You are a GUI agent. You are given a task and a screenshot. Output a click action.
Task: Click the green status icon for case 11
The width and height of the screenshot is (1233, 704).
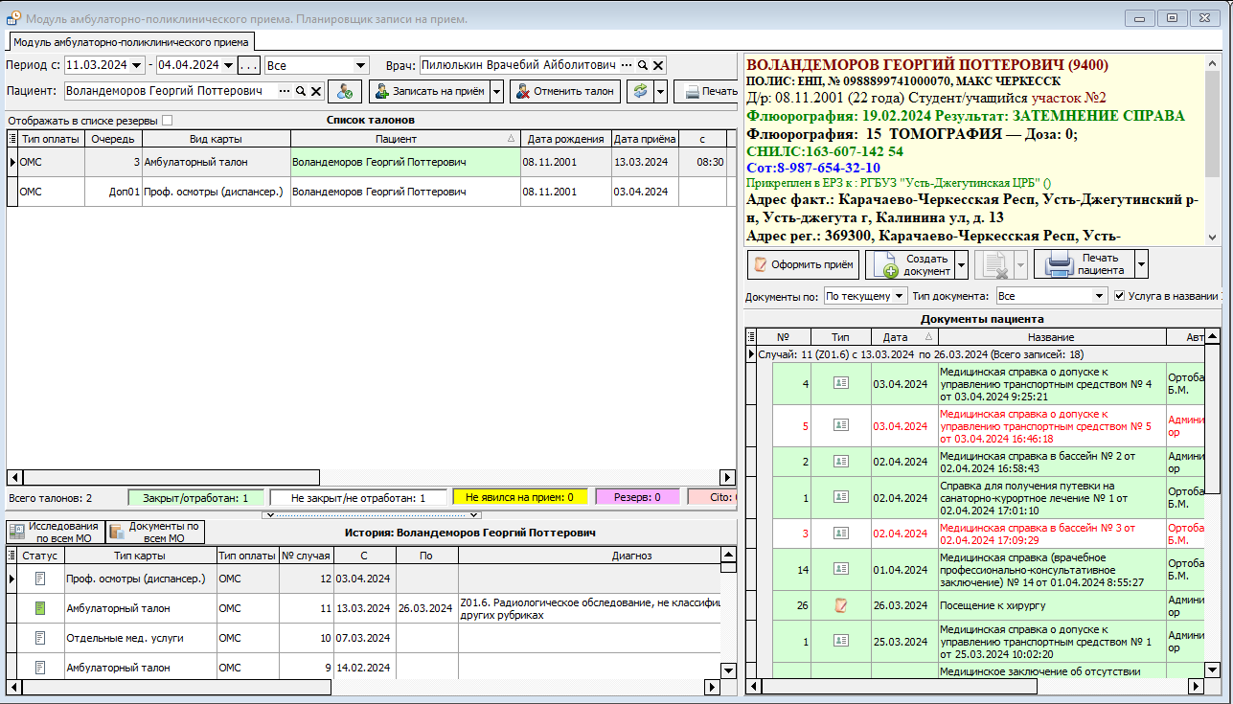pos(40,608)
